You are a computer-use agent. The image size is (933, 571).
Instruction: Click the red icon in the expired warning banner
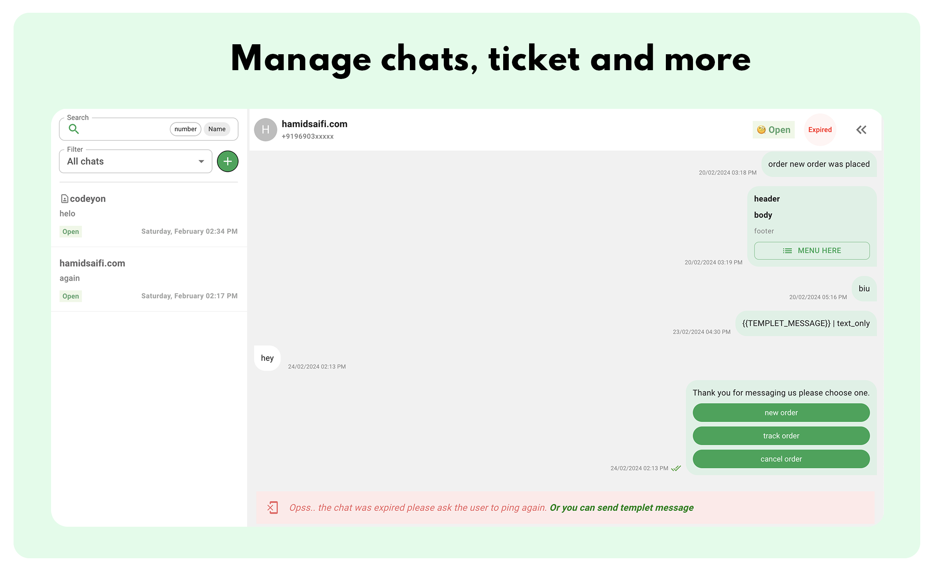pyautogui.click(x=272, y=508)
